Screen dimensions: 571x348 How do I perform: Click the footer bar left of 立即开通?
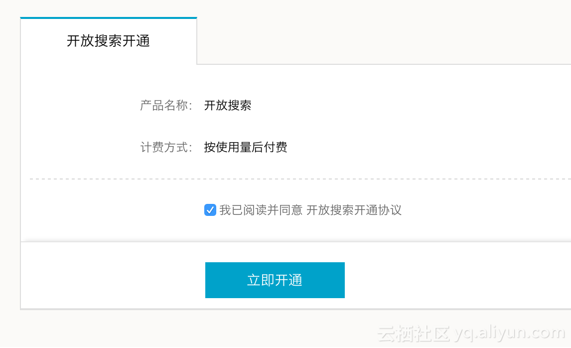110,279
